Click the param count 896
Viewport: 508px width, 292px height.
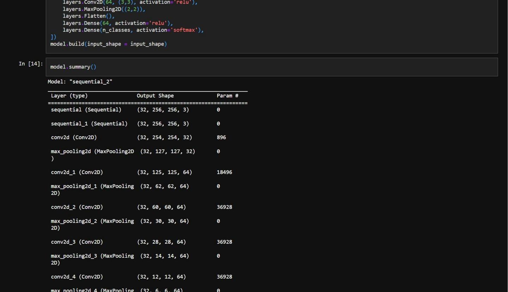(x=221, y=138)
